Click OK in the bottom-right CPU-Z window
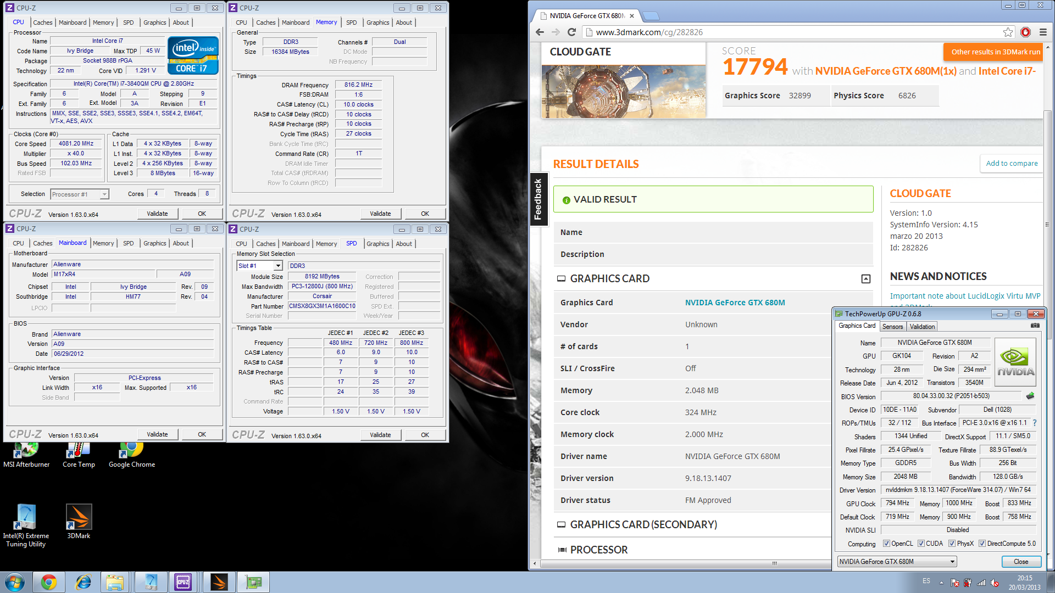 (x=425, y=435)
